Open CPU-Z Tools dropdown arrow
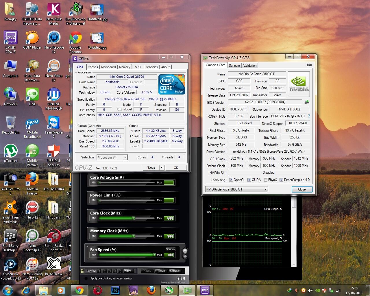Image resolution: width=370 pixels, height=296 pixels. tap(162, 168)
